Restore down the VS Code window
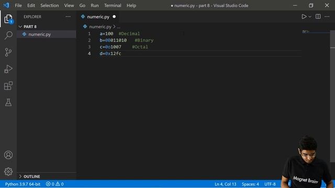The image size is (335, 188). 311,5
